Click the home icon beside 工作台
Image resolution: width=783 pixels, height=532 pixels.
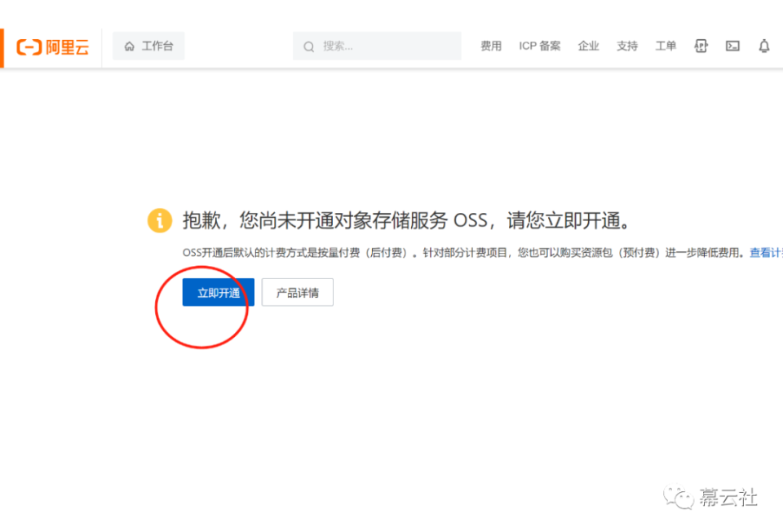click(x=128, y=46)
